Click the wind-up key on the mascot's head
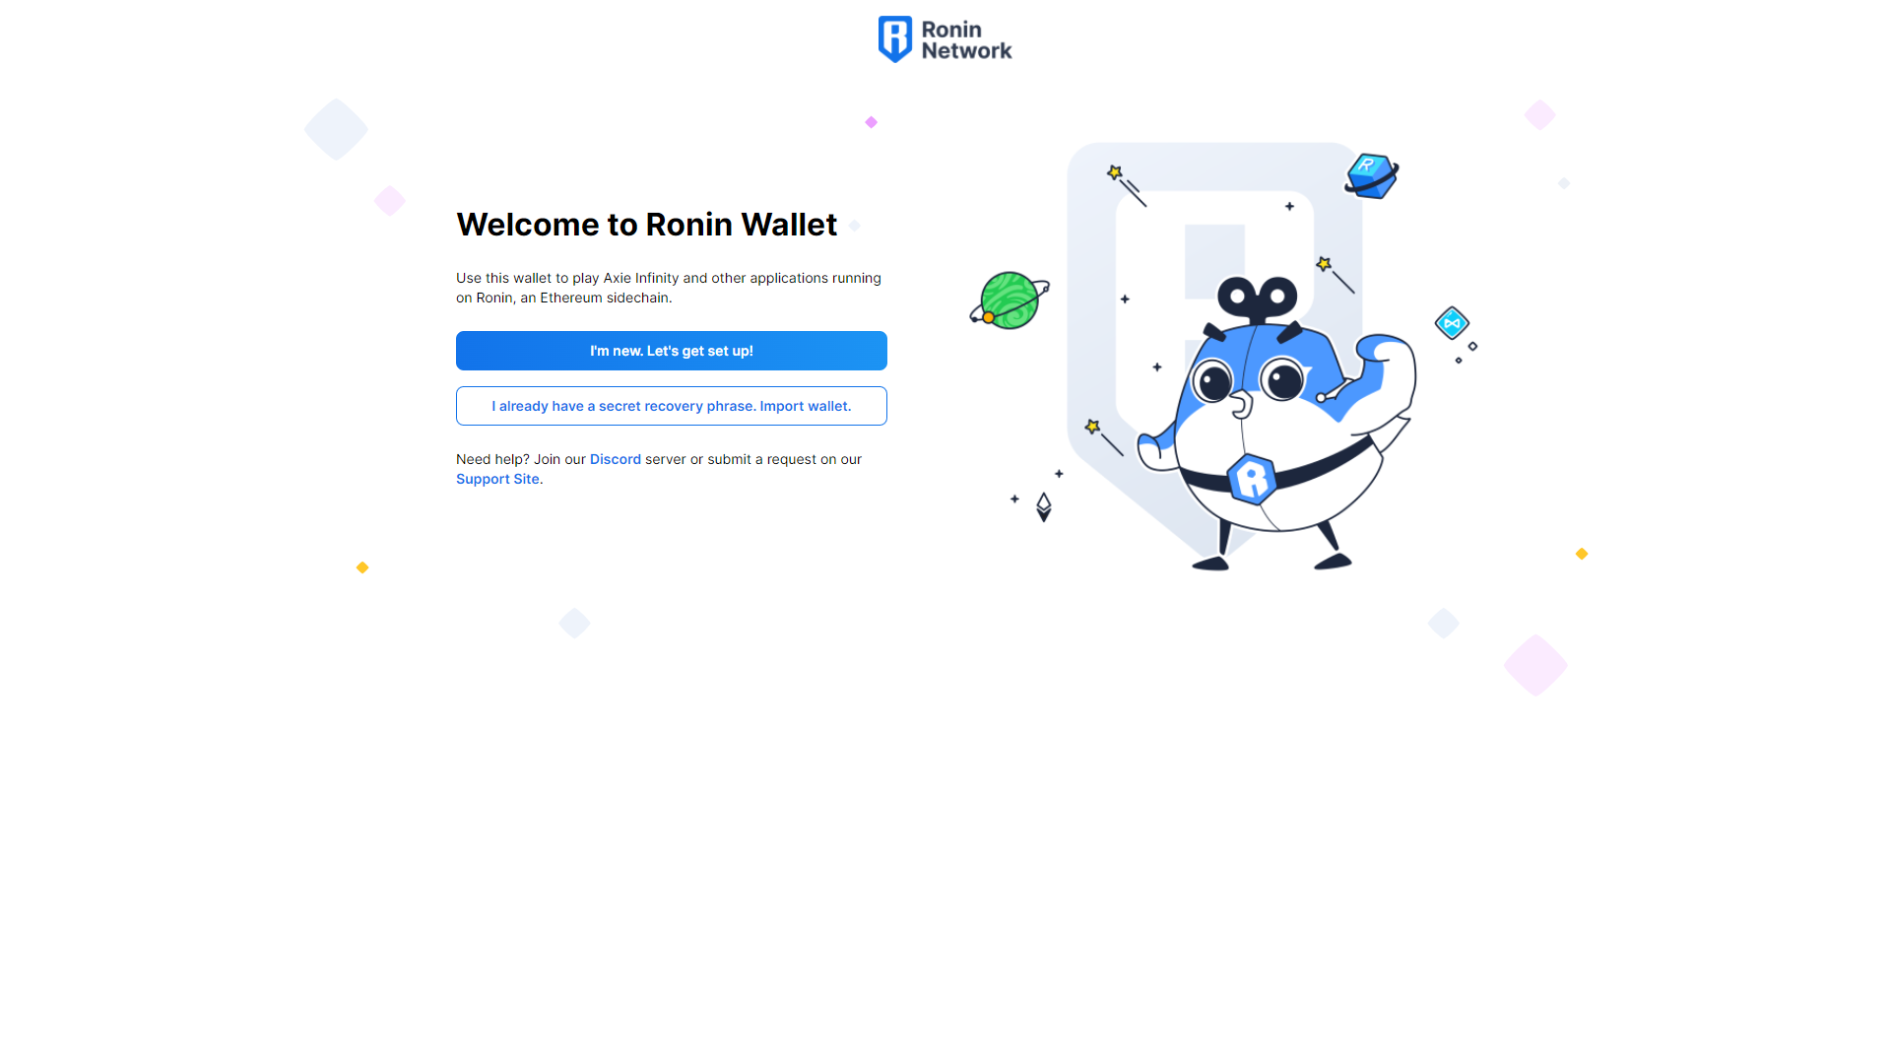Screen dimensions: 1891x1064 pos(1258,299)
